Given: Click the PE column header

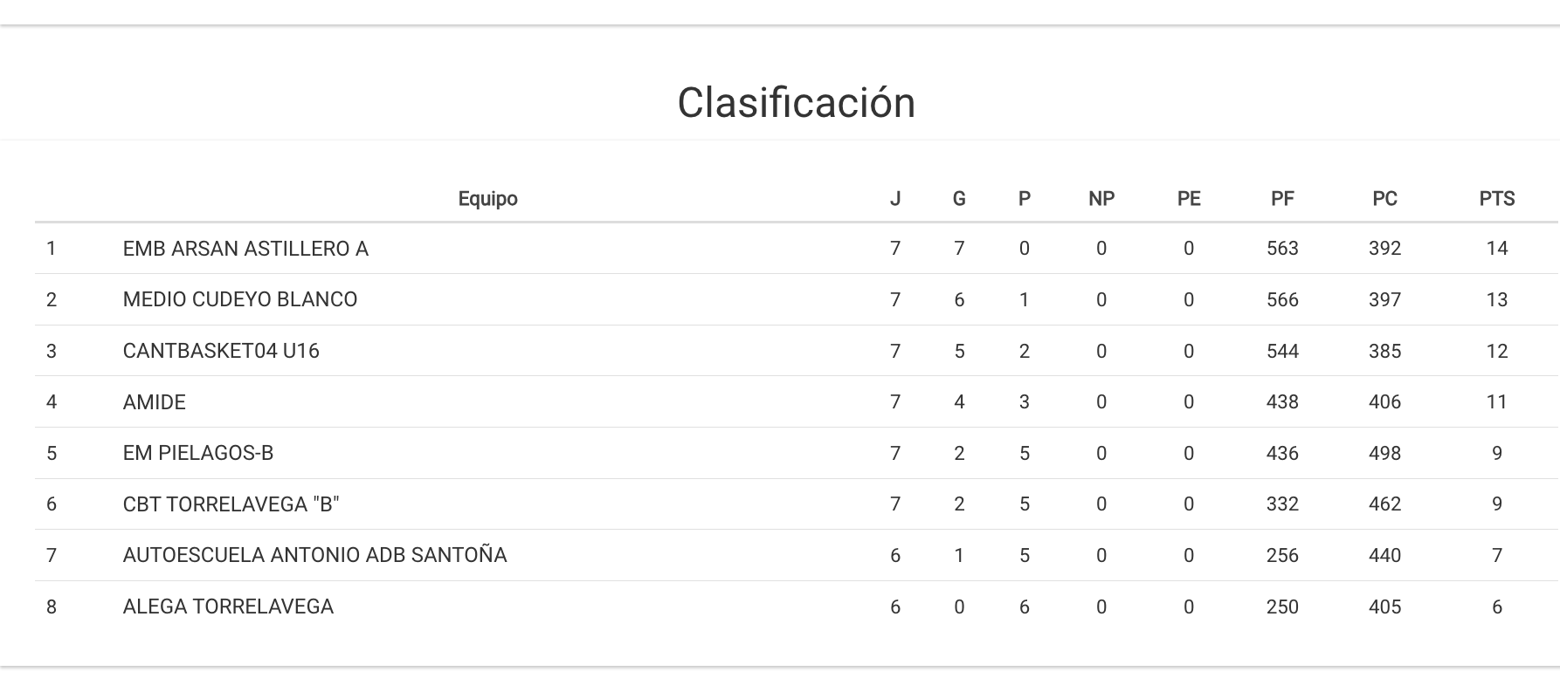Looking at the screenshot, I should pyautogui.click(x=1188, y=199).
